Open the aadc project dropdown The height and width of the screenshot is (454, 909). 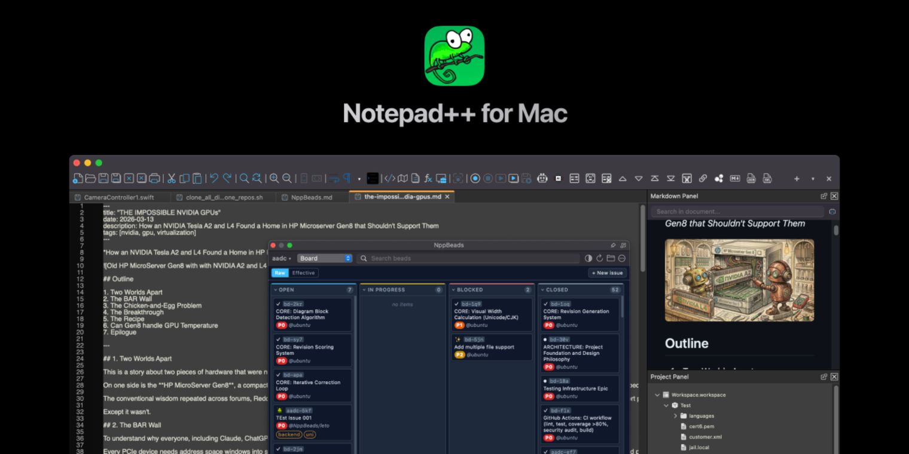click(x=282, y=258)
